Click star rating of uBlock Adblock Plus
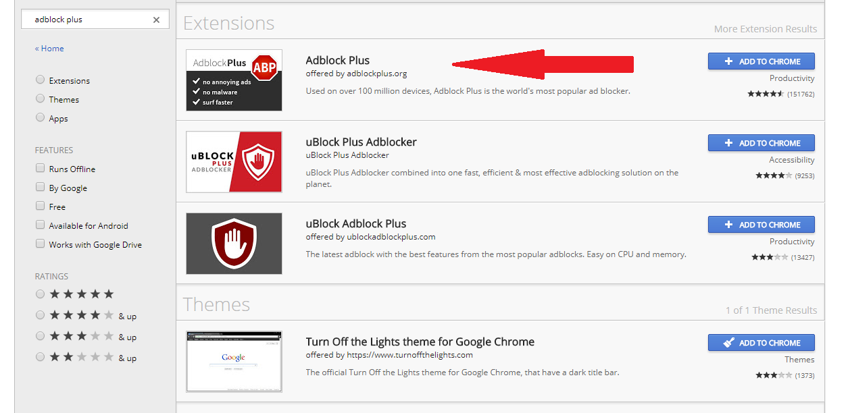Image resolution: width=850 pixels, height=413 pixels. point(770,257)
